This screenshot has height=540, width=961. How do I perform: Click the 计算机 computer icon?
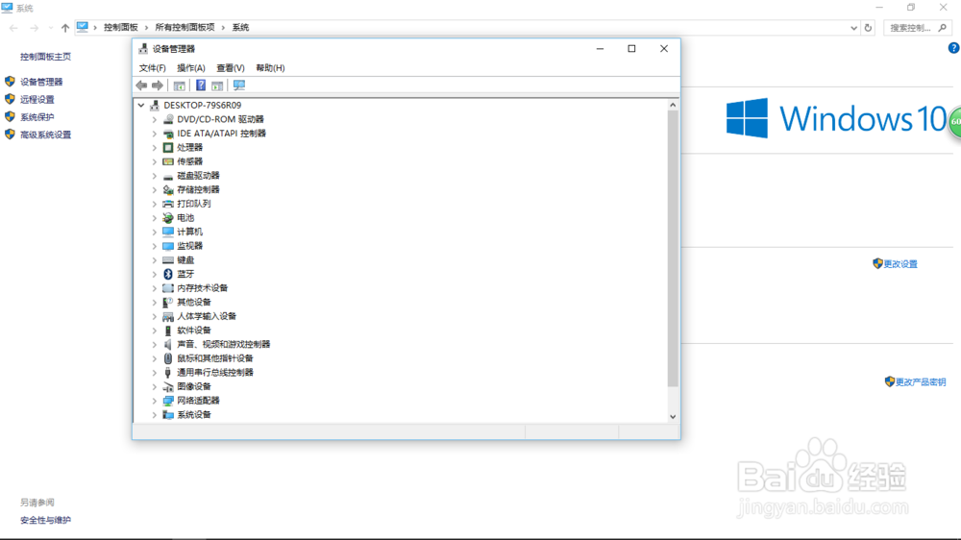click(168, 232)
